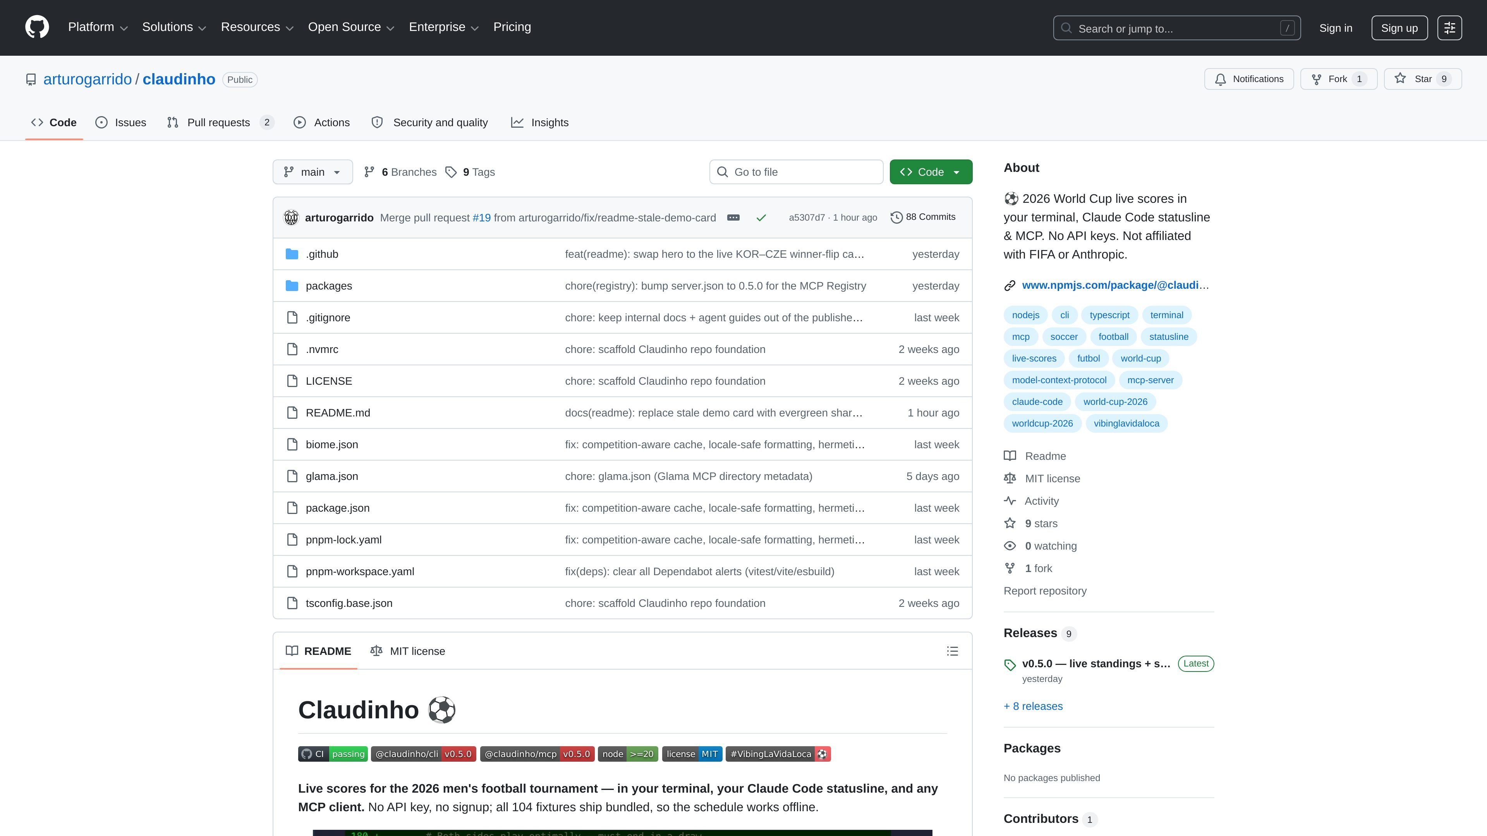
Task: Click the Go to file search field
Action: click(796, 172)
